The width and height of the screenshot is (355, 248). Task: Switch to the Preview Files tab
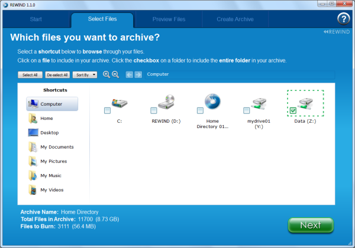(169, 19)
